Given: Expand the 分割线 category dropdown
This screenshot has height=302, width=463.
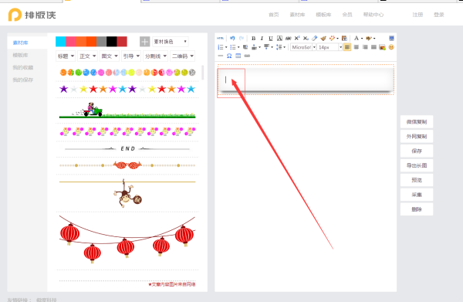Looking at the screenshot, I should coord(156,56).
